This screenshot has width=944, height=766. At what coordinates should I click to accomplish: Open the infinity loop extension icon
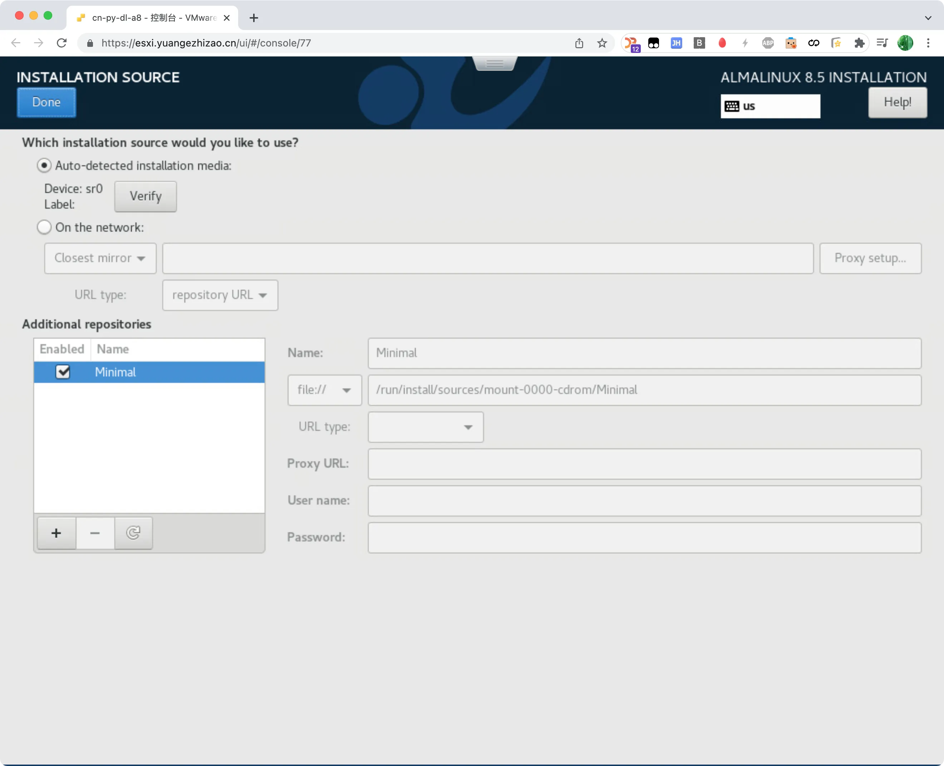pos(814,43)
